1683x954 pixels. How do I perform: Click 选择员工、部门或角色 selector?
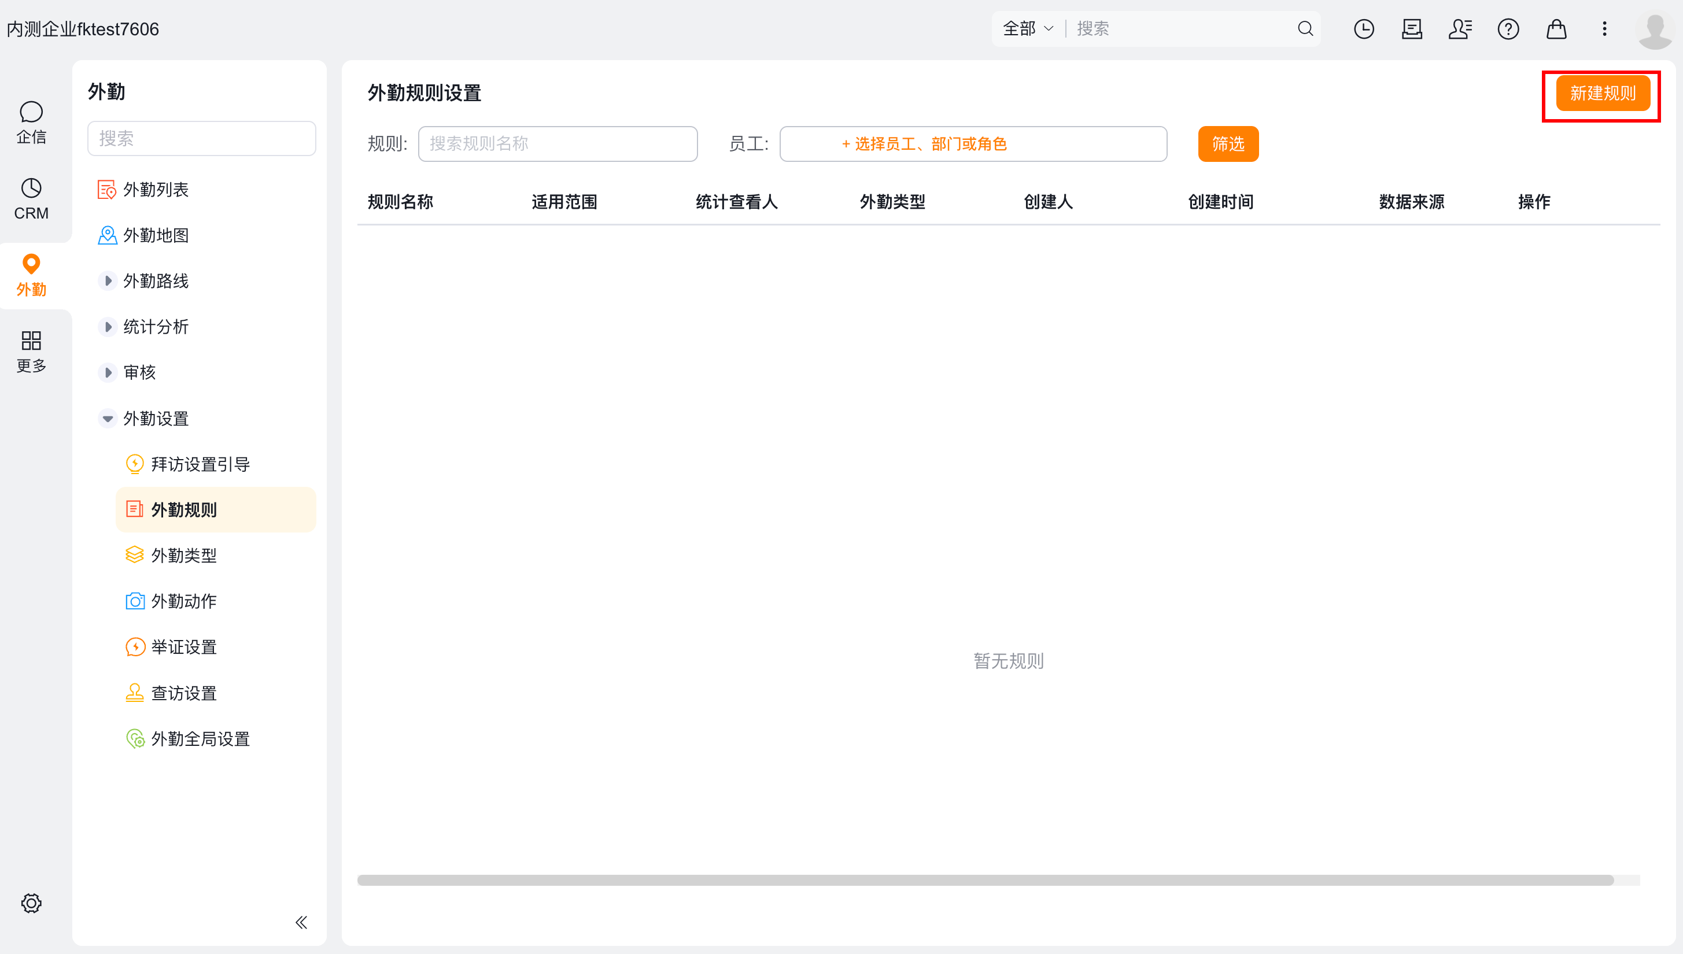(x=973, y=143)
